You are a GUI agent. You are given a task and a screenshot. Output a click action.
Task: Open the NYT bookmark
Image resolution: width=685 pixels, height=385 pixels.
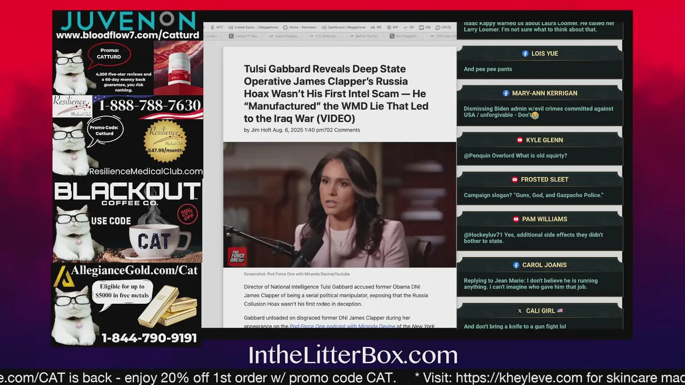point(217,27)
